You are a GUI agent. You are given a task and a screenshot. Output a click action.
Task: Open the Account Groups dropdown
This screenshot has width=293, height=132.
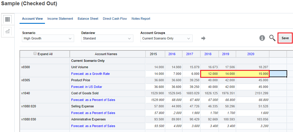166,38
